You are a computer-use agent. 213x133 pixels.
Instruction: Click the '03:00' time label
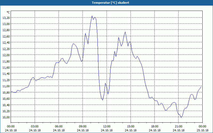click(x=35, y=127)
